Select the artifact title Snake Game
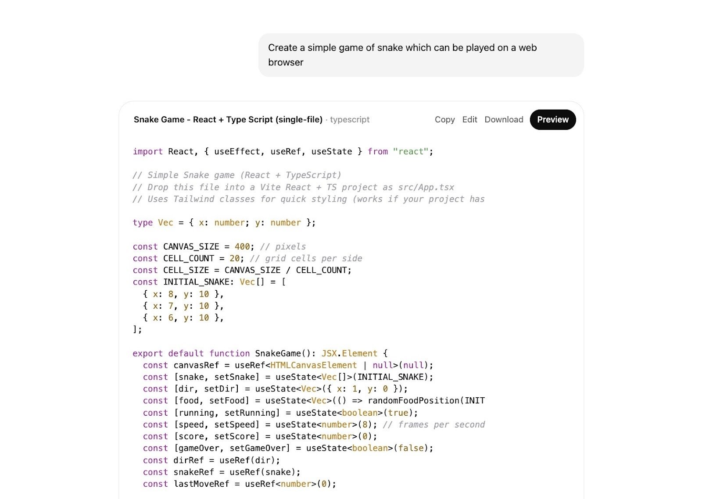The width and height of the screenshot is (702, 499). pos(228,119)
